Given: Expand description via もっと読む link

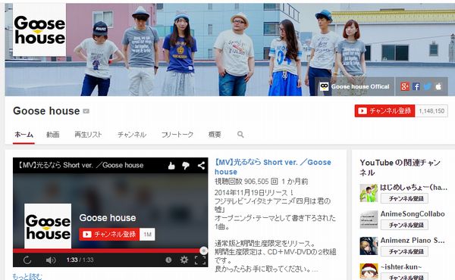Looking at the screenshot, I should pos(27,276).
